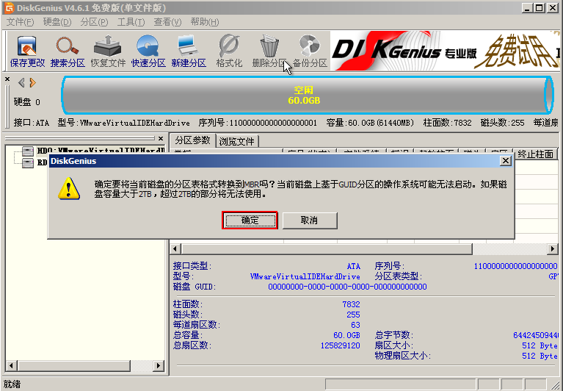Click the 磁盘 GUID value text
Screen dimensions: 563x391
[x=347, y=287]
